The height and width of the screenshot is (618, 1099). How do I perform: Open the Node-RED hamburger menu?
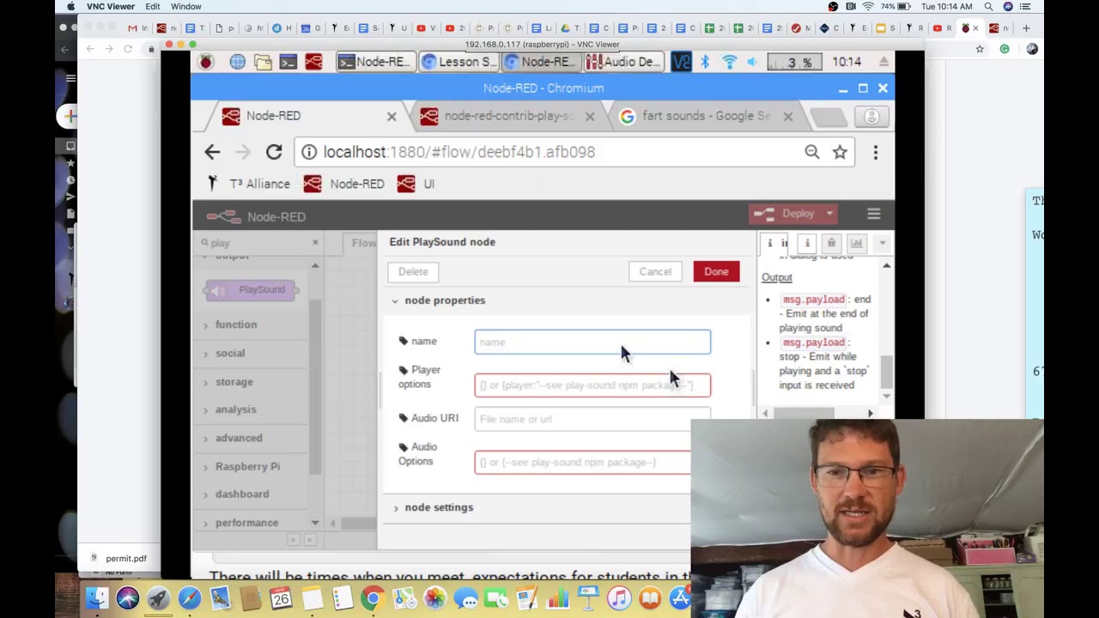tap(874, 214)
